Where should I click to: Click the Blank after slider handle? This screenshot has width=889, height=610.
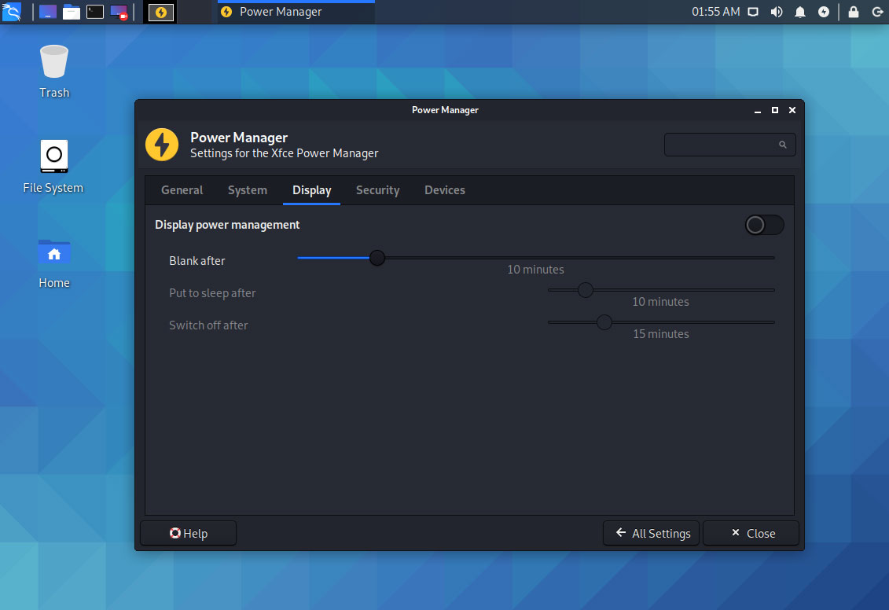click(x=377, y=258)
